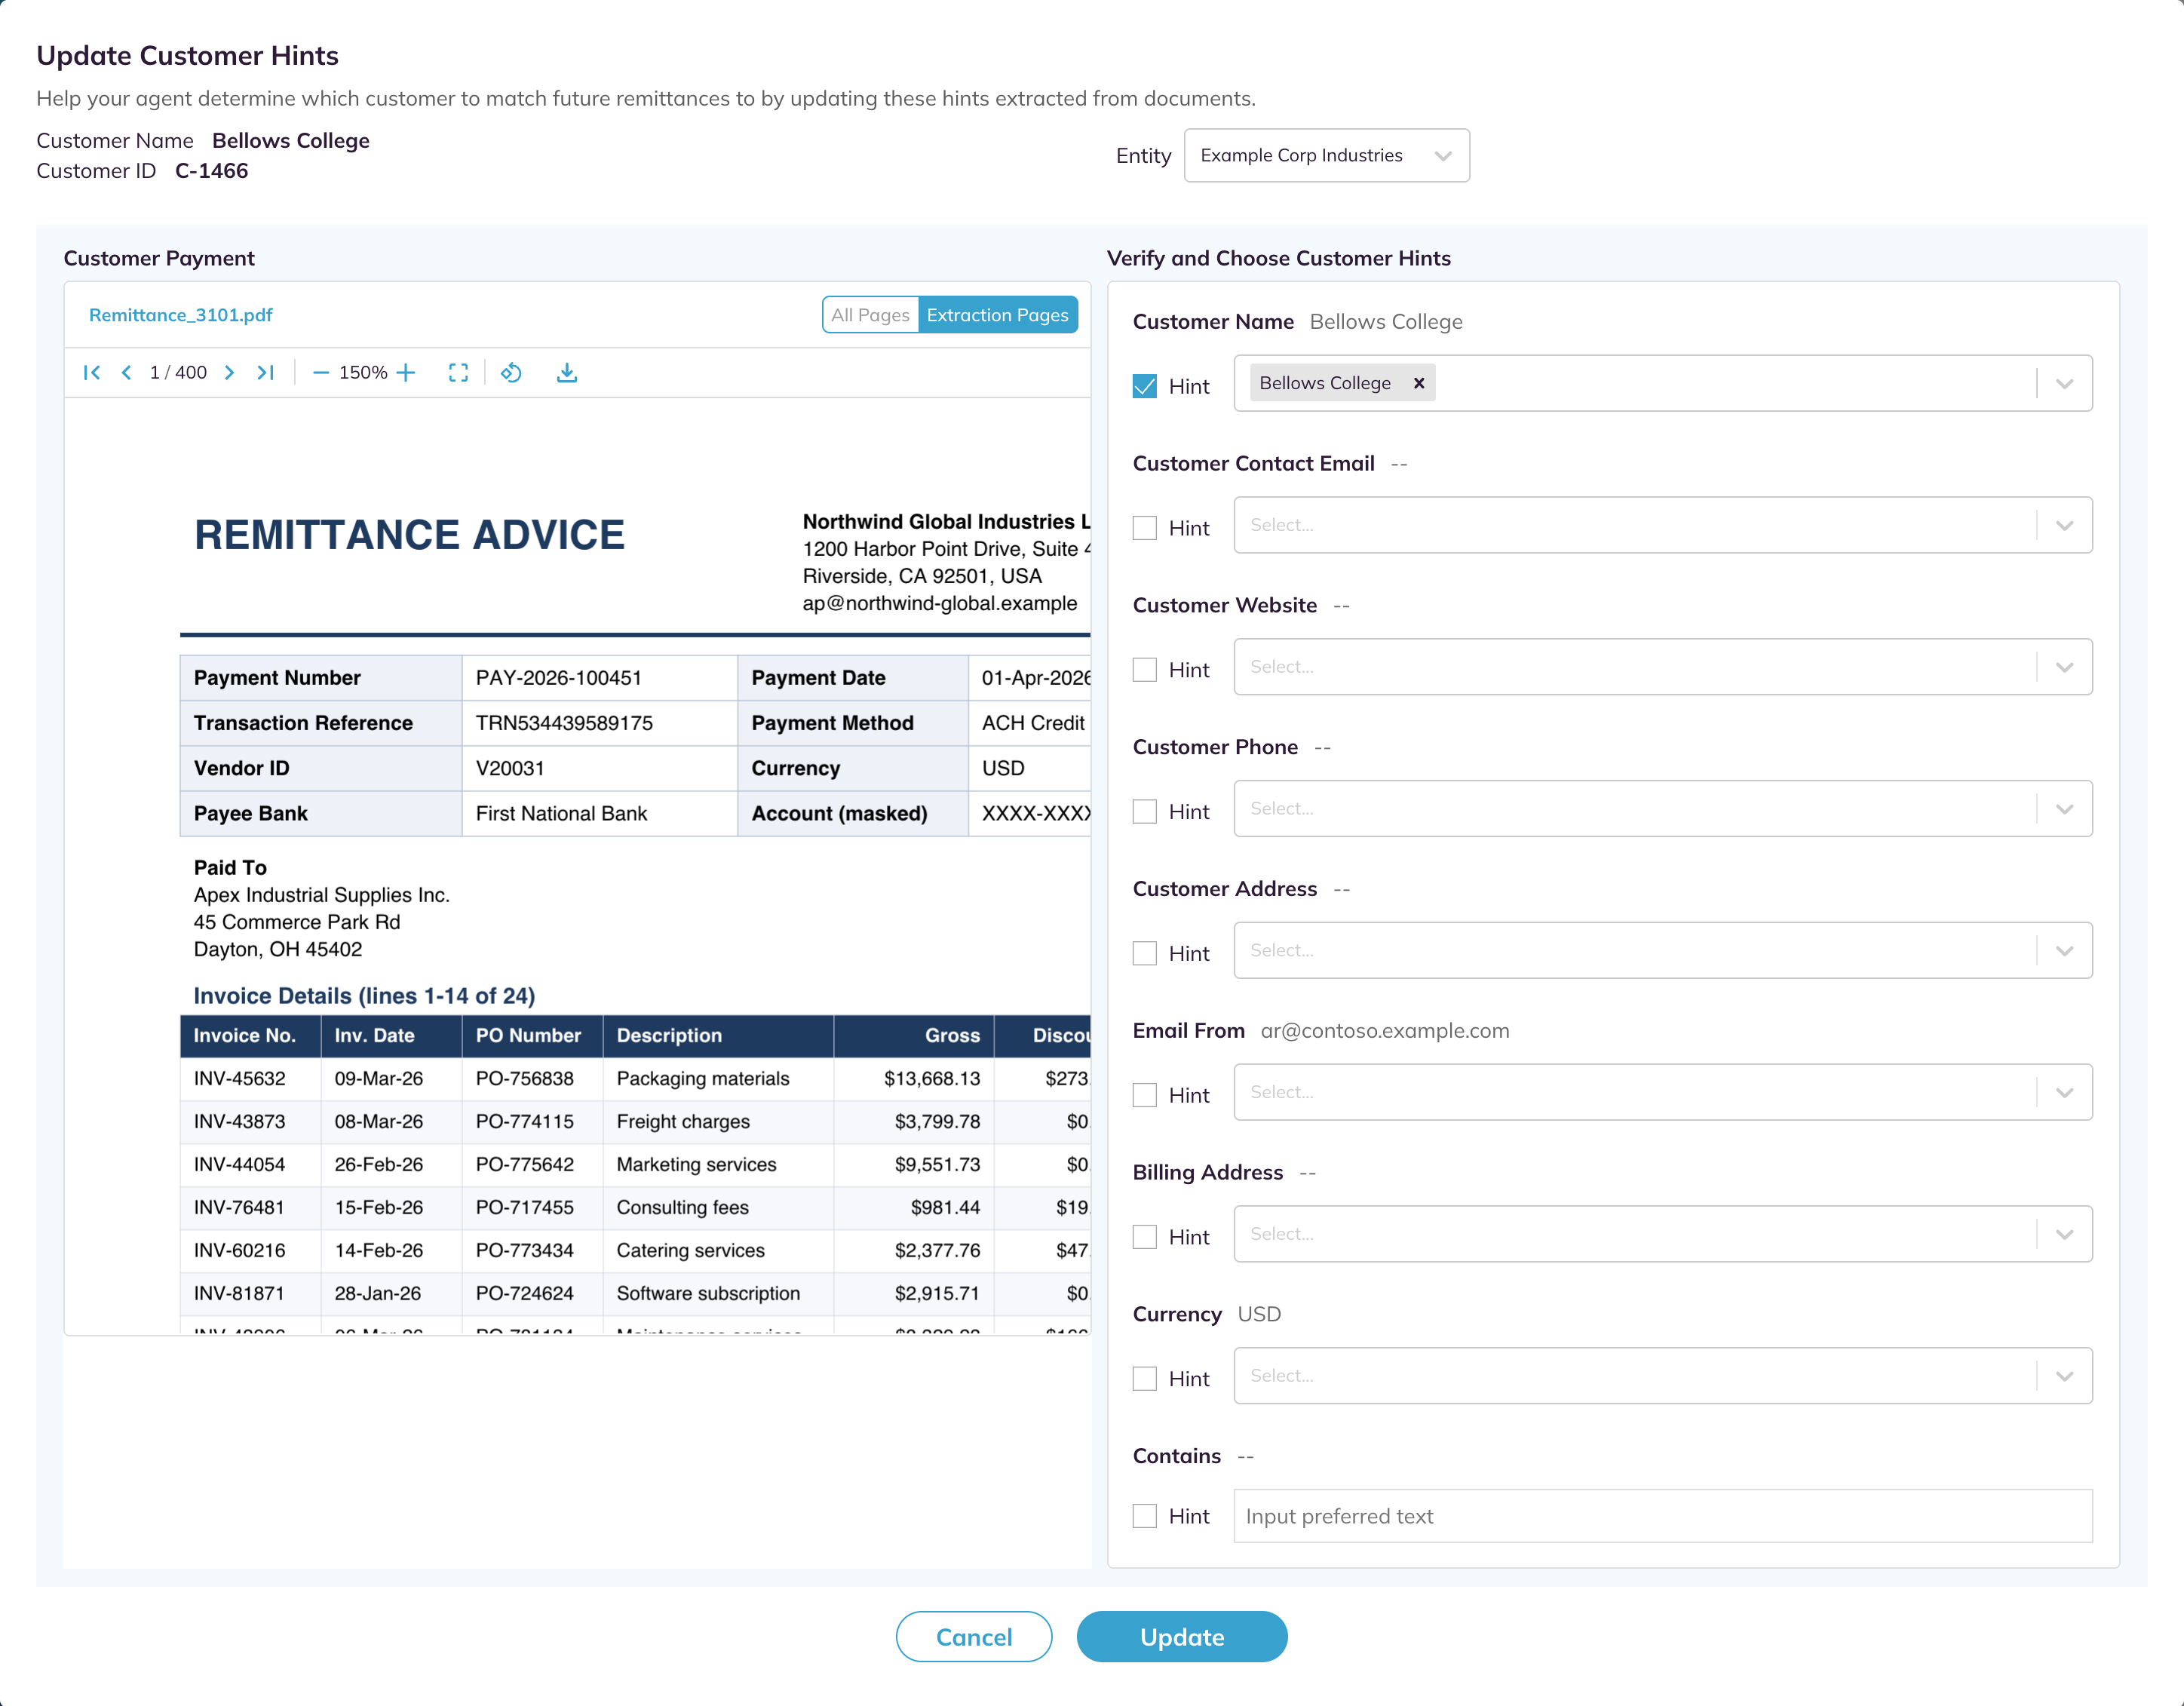Enable the Billing Address hint checkbox
2184x1706 pixels.
coord(1144,1237)
